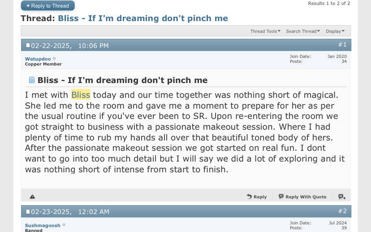This screenshot has height=232, width=371.
Task: Open Sushmagoosh's user profile link
Action: point(43,225)
